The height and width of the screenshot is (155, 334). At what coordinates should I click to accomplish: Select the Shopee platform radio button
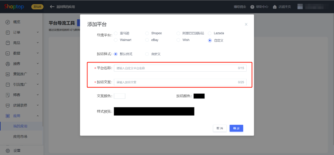[147, 33]
